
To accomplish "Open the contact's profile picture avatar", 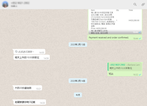I will tap(5, 4).
